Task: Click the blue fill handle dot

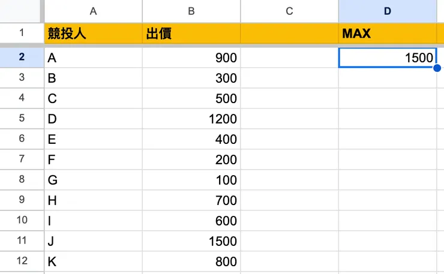Action: [437, 68]
